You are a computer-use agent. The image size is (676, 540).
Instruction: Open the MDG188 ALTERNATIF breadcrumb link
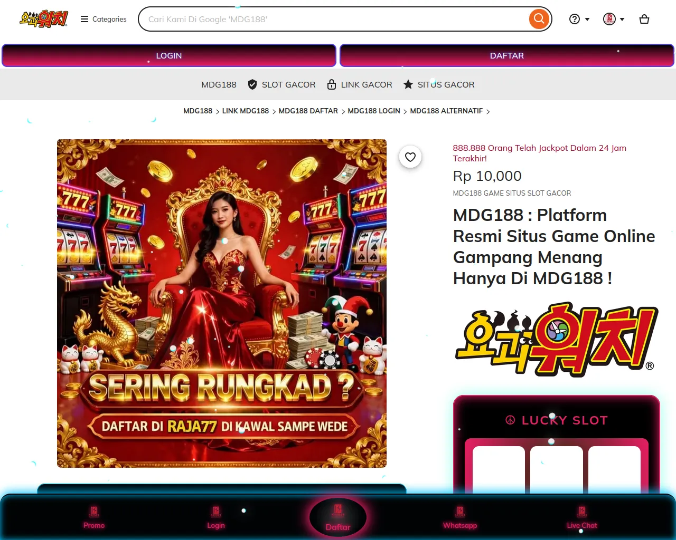446,111
